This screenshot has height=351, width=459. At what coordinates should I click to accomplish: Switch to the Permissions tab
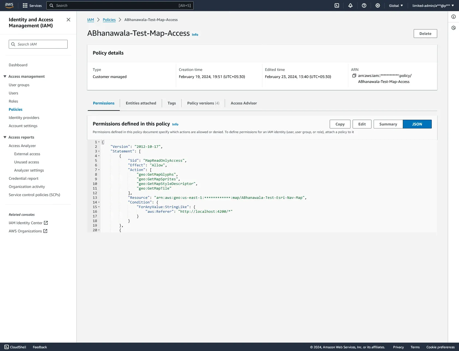click(x=104, y=103)
